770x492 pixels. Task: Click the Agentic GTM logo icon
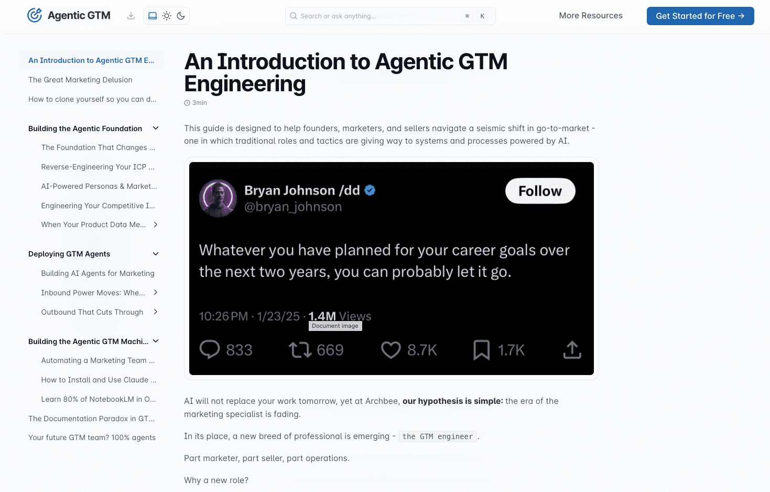35,16
